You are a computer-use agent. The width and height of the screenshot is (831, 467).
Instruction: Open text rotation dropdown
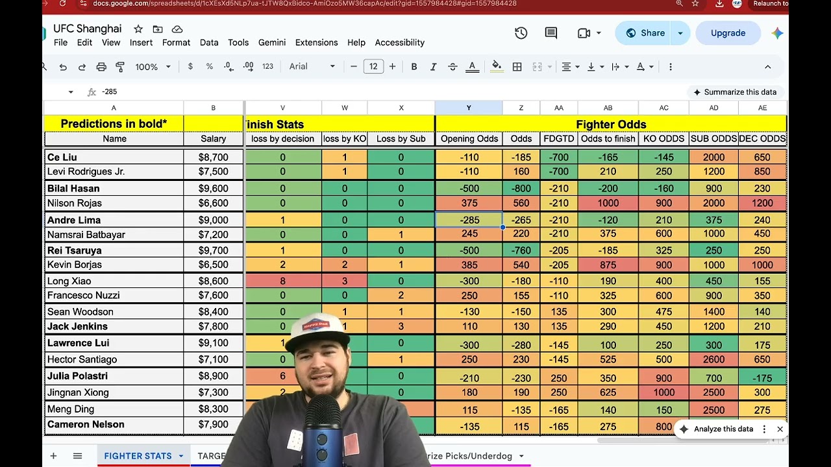(644, 67)
